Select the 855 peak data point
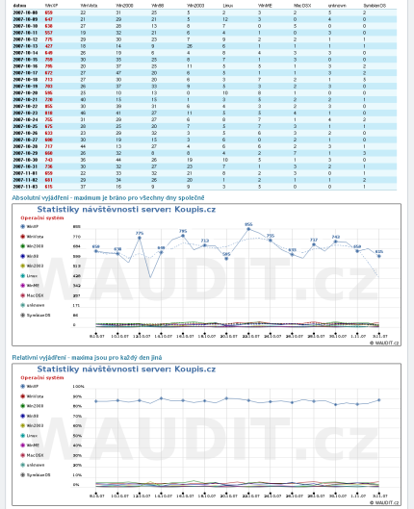 (248, 229)
